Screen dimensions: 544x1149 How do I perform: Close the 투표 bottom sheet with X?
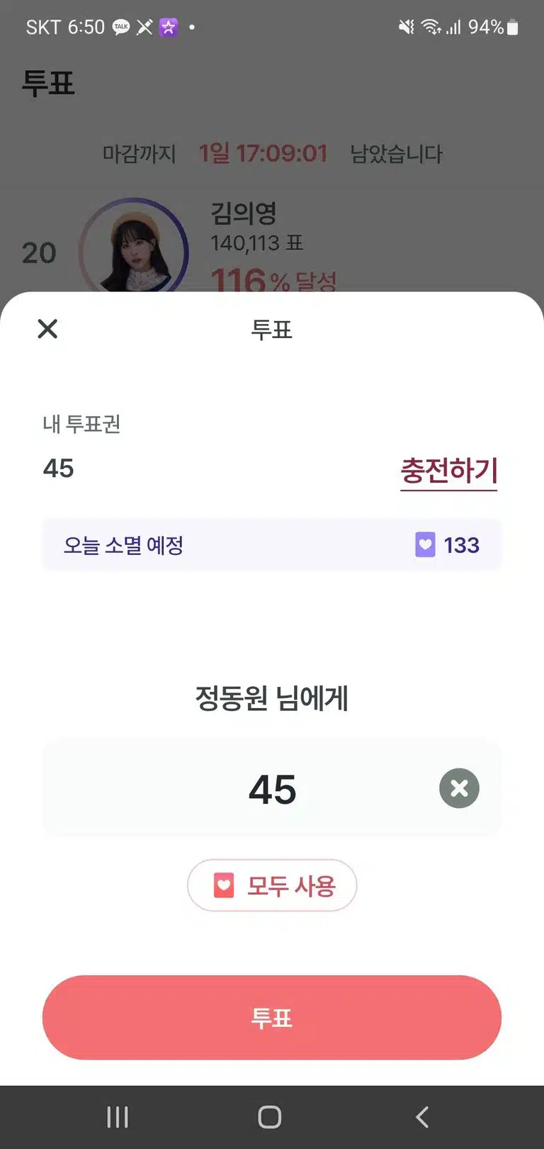coord(47,329)
